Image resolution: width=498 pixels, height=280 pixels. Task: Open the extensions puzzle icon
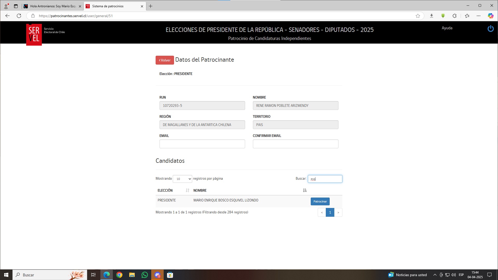pyautogui.click(x=454, y=16)
